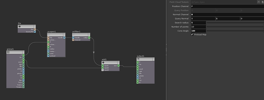Click global1 Npt output connector
Image resolution: width=264 pixels, height=100 pixels.
[x=23, y=80]
